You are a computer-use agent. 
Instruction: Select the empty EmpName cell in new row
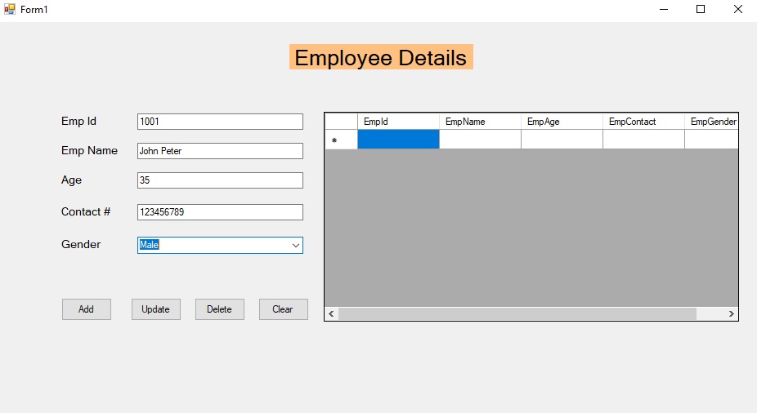pos(480,140)
